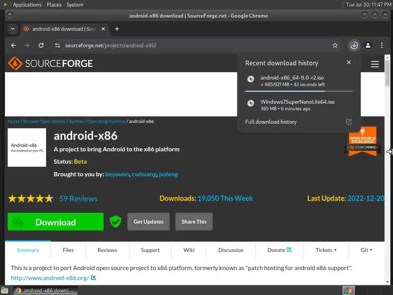Click the scrollbar down arrow
This screenshot has width=393, height=295.
coord(387,282)
